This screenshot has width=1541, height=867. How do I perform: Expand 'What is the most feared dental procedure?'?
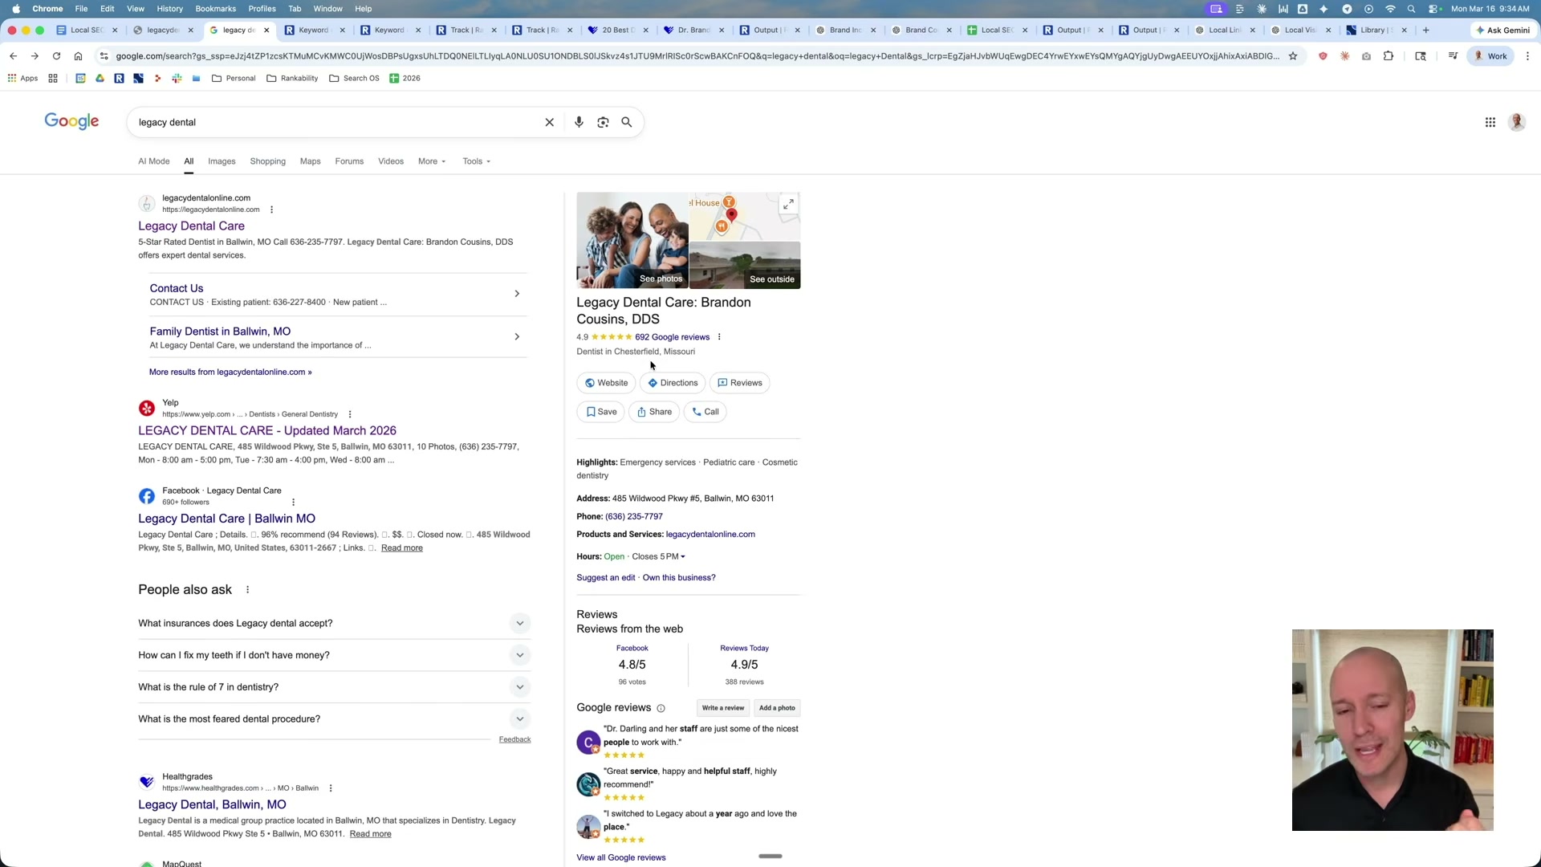point(520,719)
